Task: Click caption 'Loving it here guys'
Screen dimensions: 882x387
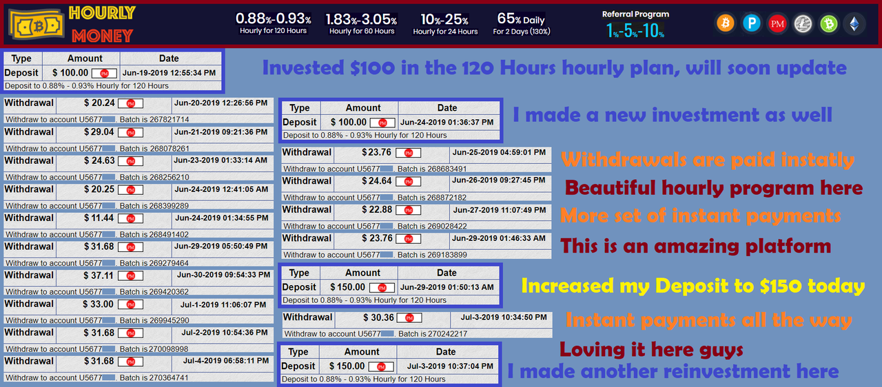Action: pos(651,350)
